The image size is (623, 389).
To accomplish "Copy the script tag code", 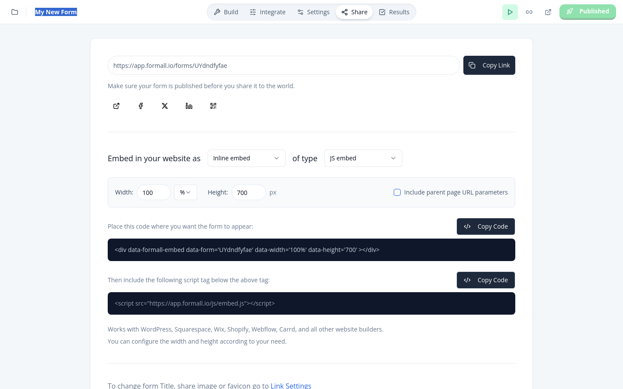I will (x=486, y=280).
